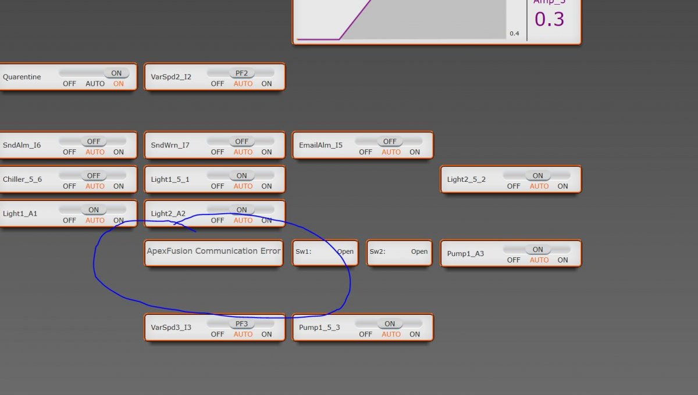Set Light2_5_2 to OFF
The height and width of the screenshot is (395, 698).
(514, 186)
